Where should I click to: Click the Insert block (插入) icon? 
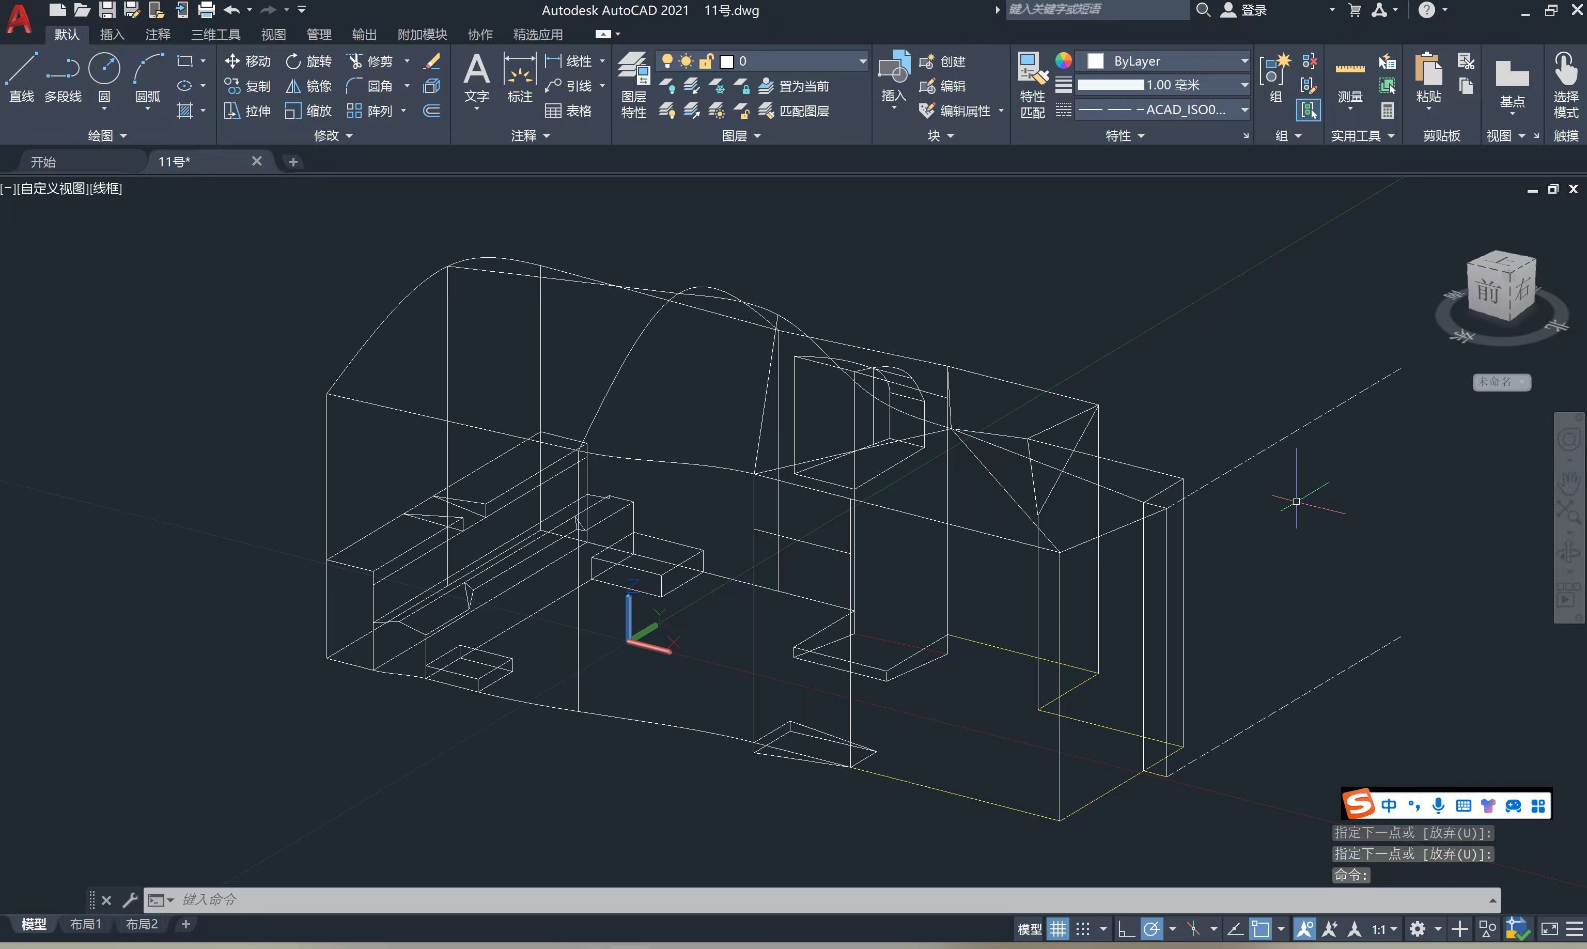tap(894, 77)
